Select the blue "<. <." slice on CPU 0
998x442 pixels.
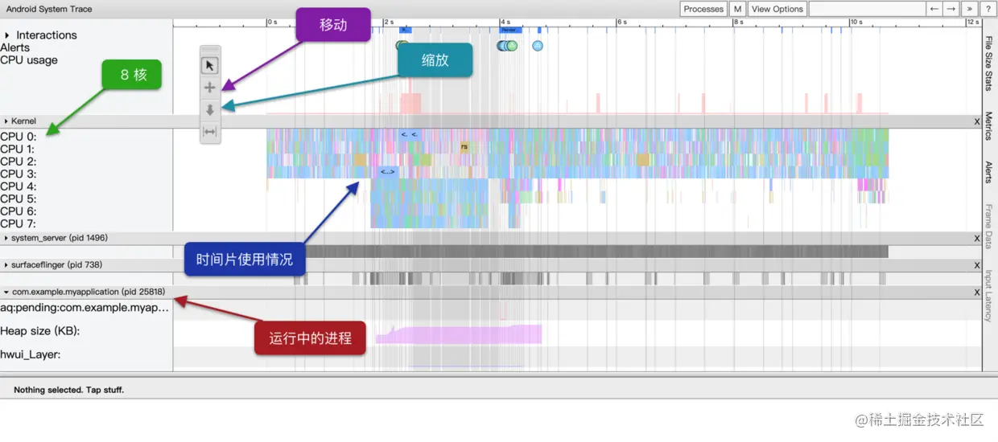(409, 135)
